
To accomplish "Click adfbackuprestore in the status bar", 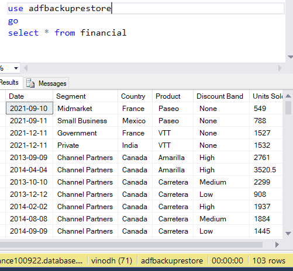I will tap(172, 260).
